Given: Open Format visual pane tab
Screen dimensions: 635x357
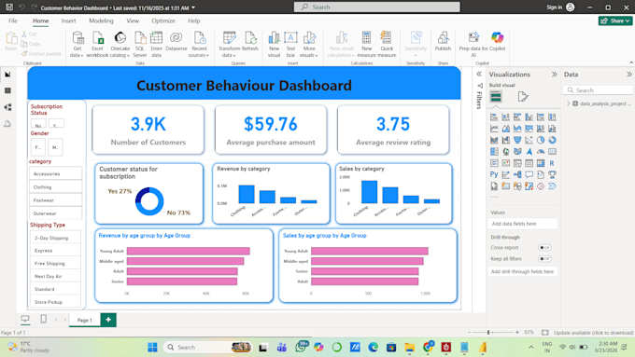Looking at the screenshot, I should point(523,97).
